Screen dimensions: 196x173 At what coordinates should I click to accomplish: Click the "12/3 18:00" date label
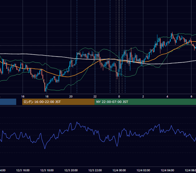(x=47, y=170)
